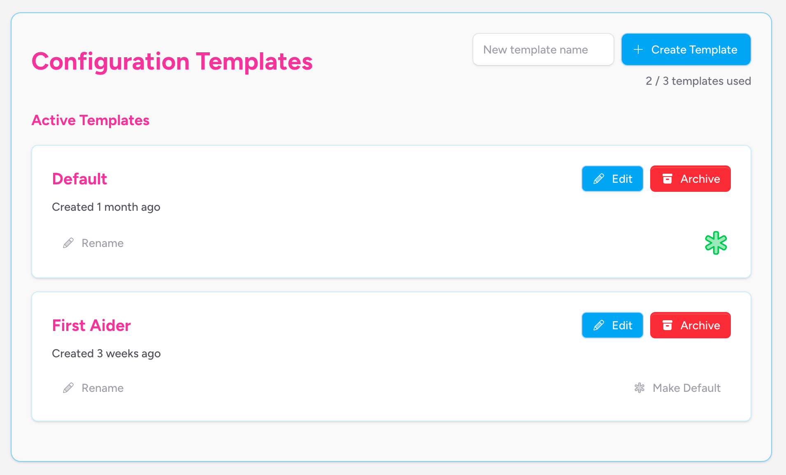Edit the First Aider template
This screenshot has width=786, height=475.
(612, 325)
